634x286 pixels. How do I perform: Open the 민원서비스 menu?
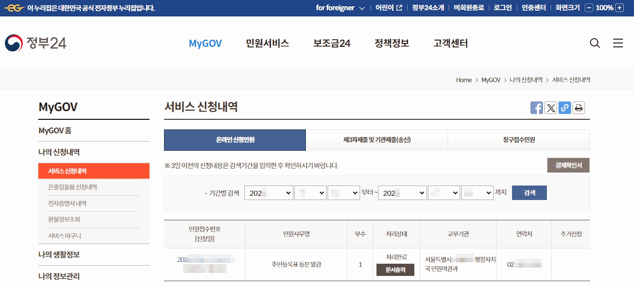[267, 43]
